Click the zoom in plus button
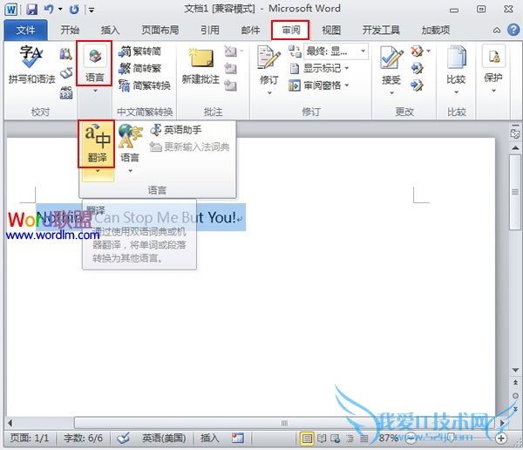This screenshot has height=450, width=523. pyautogui.click(x=500, y=438)
